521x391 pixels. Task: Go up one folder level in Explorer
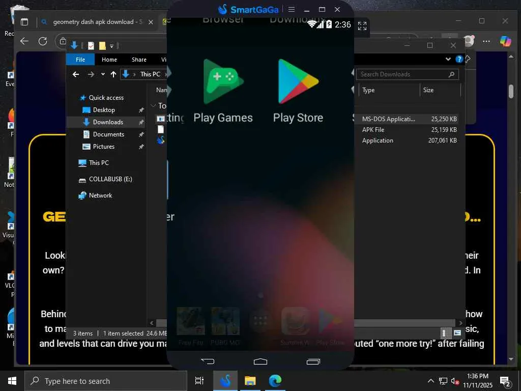[x=113, y=74]
